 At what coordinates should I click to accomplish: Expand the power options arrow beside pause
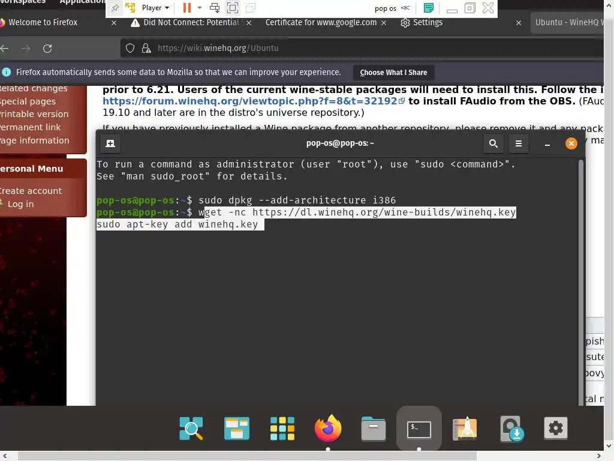199,8
